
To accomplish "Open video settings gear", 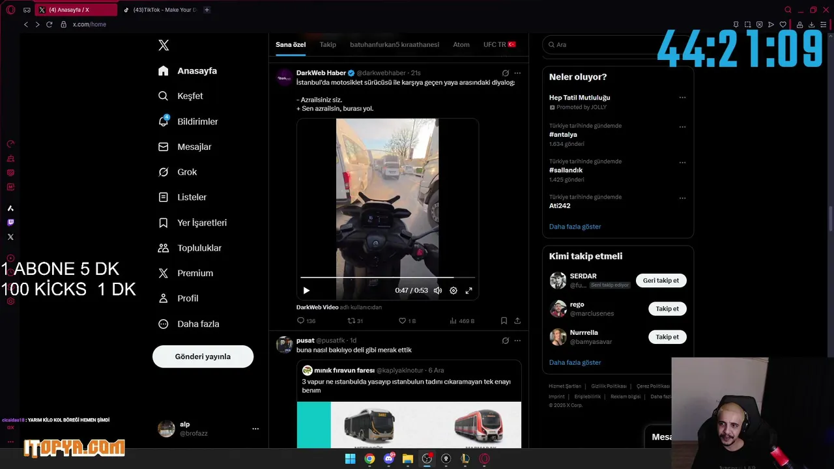I will [x=453, y=291].
